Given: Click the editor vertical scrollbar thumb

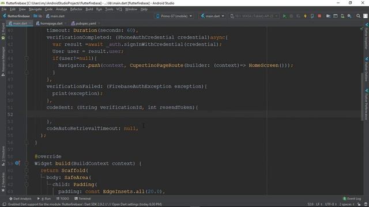Looking at the screenshot, I should [x=362, y=97].
